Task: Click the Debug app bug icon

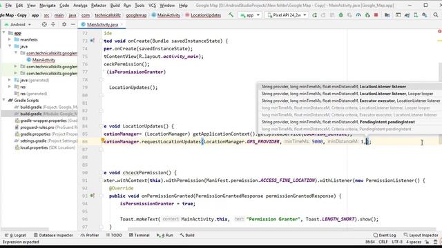Action: 340,15
